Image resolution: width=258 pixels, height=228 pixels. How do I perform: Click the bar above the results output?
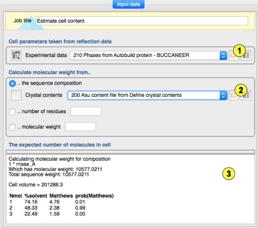coord(130,152)
